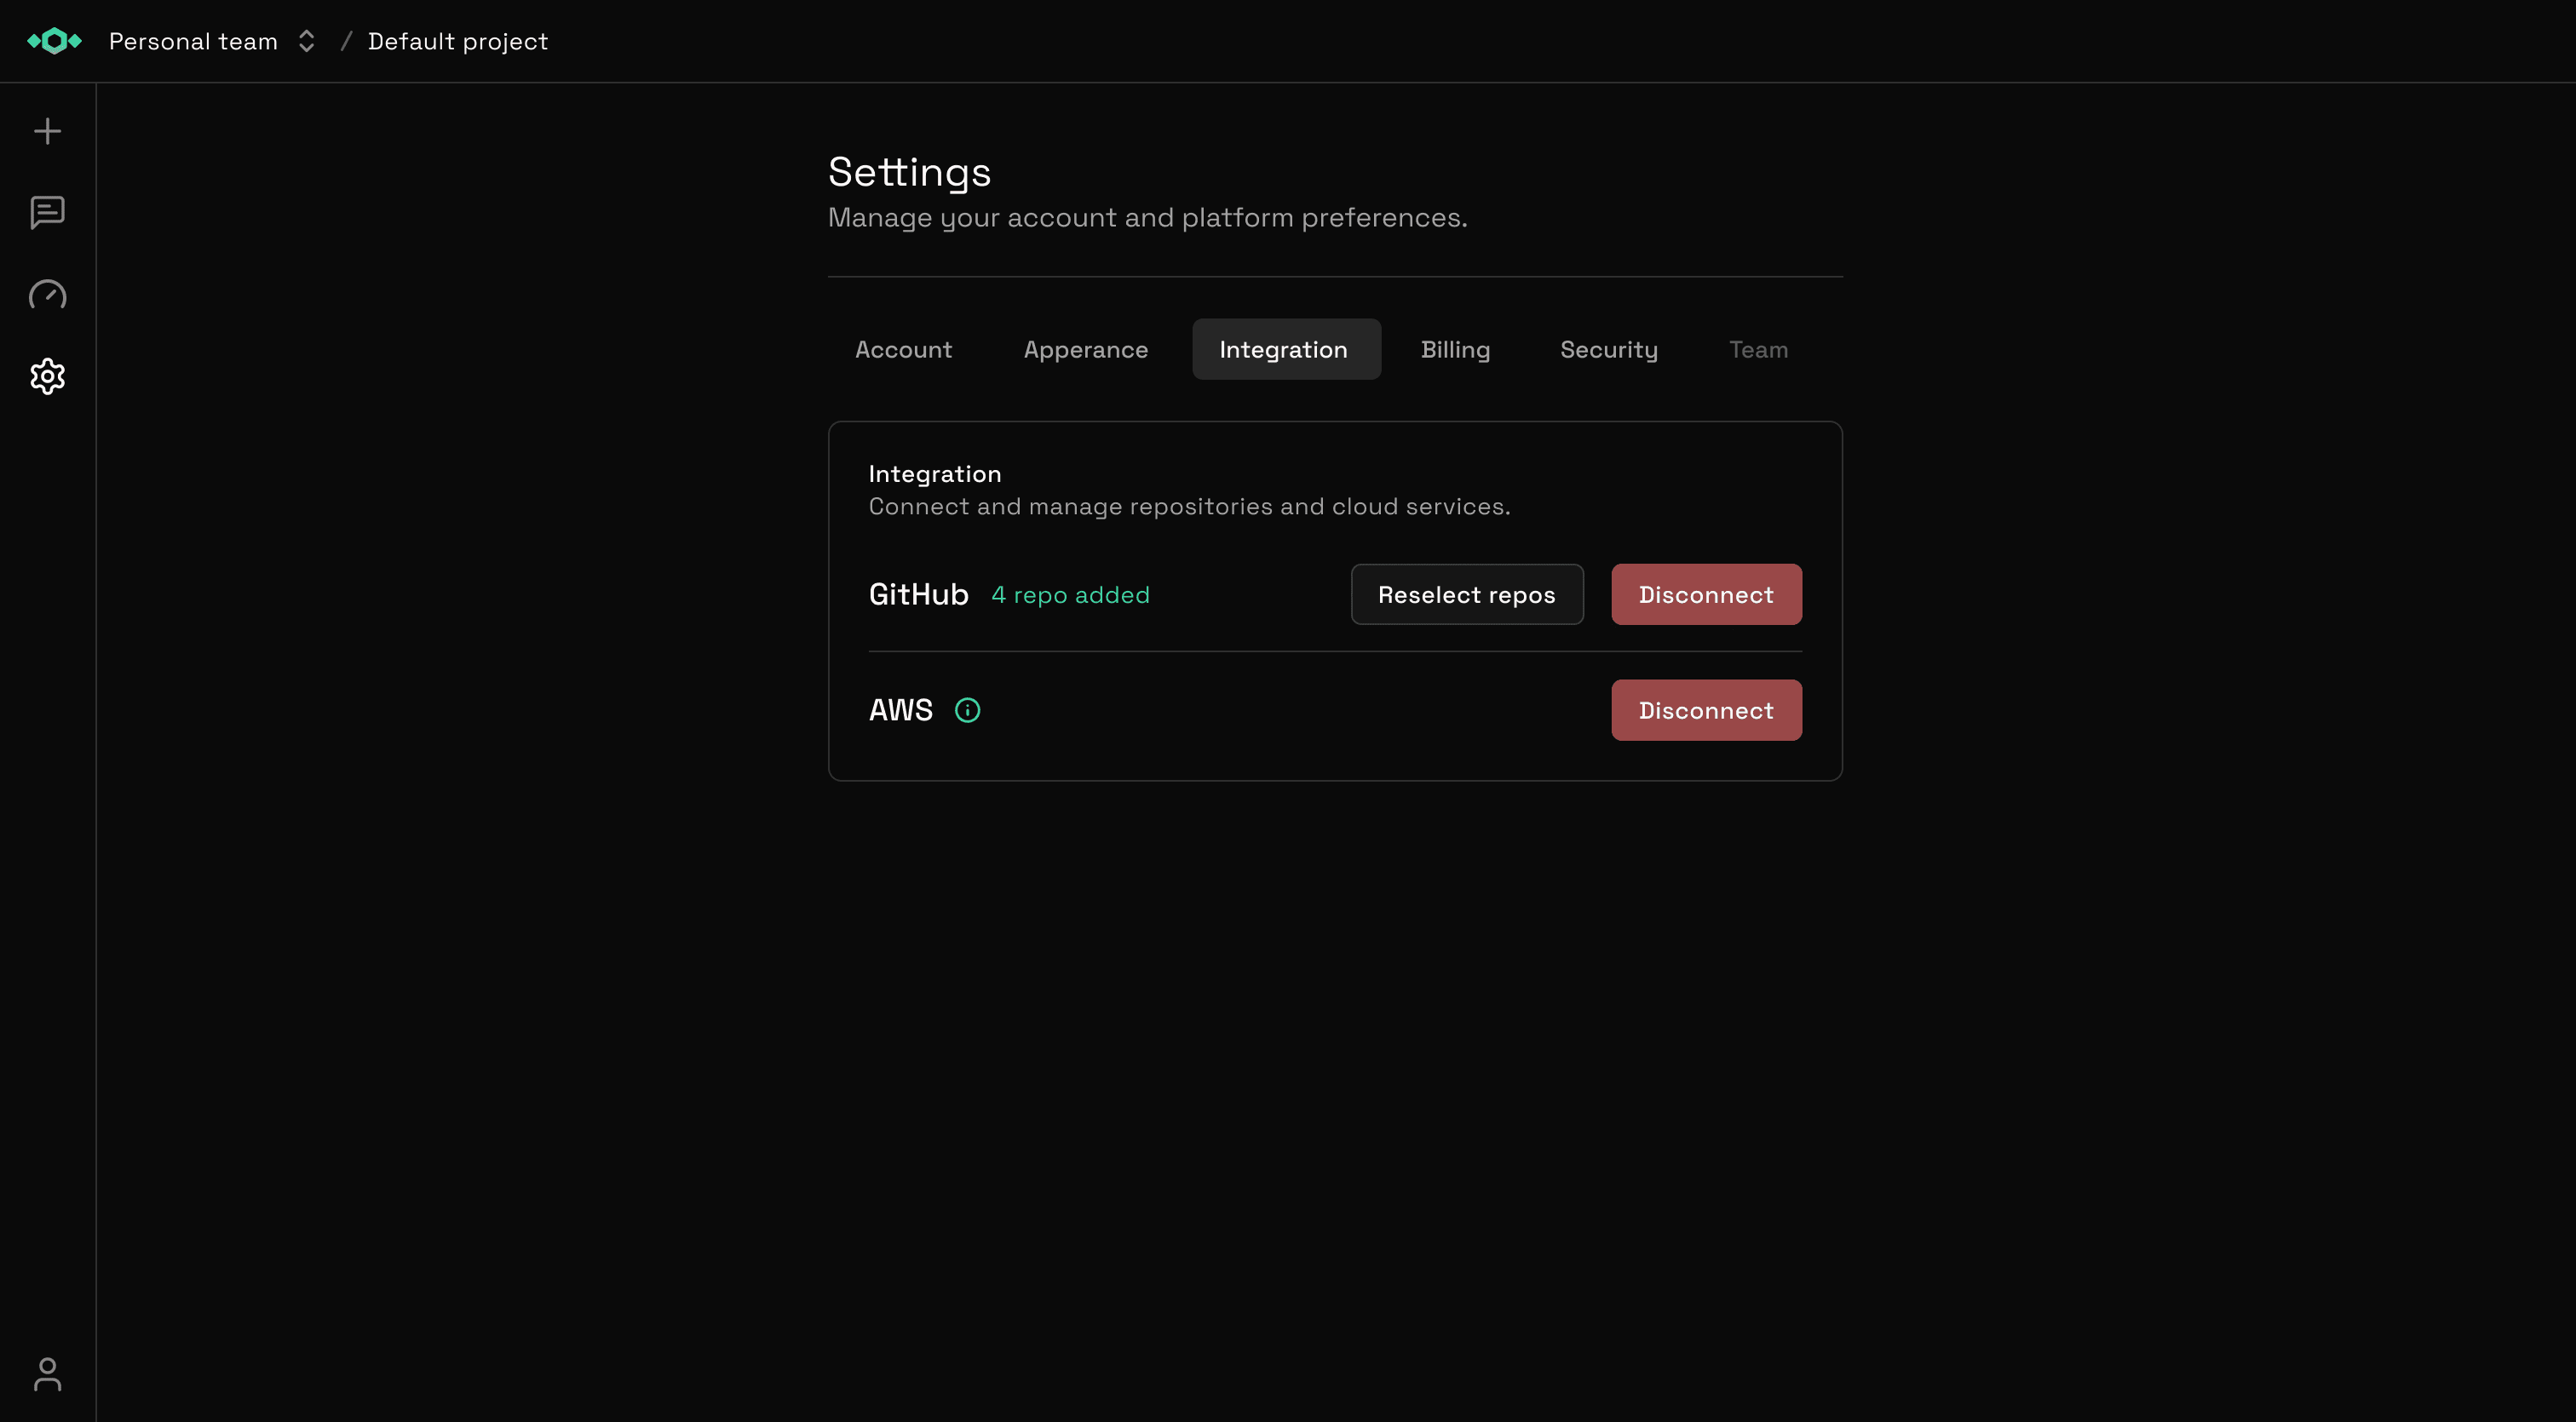Open the Team tab

pos(1758,349)
